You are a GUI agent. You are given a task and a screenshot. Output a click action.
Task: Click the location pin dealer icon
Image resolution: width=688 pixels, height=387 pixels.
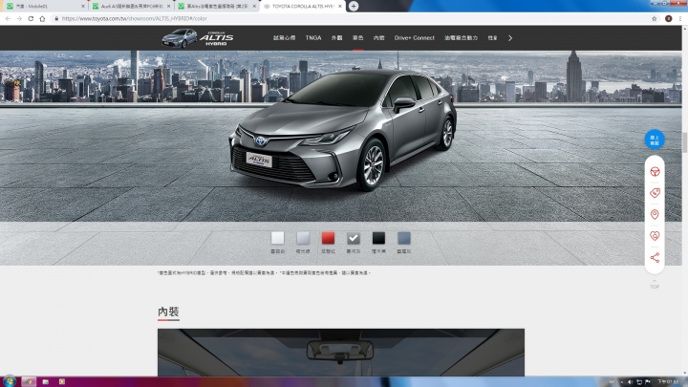[655, 215]
